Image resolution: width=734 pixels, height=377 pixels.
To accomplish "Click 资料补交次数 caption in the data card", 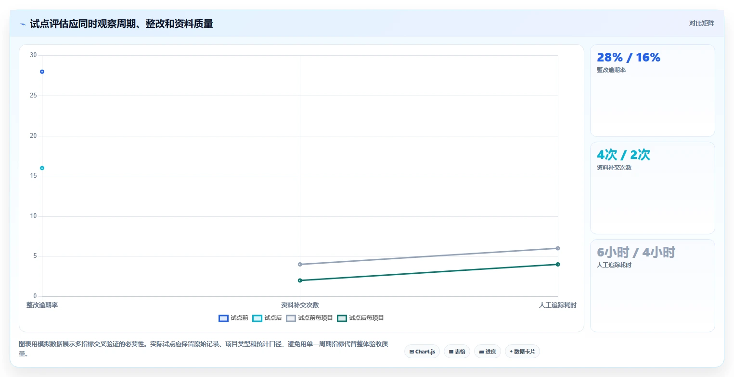I will (614, 168).
